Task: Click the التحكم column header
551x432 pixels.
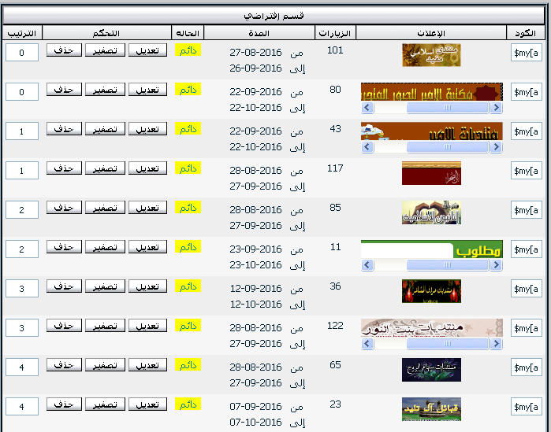Action: pyautogui.click(x=106, y=33)
